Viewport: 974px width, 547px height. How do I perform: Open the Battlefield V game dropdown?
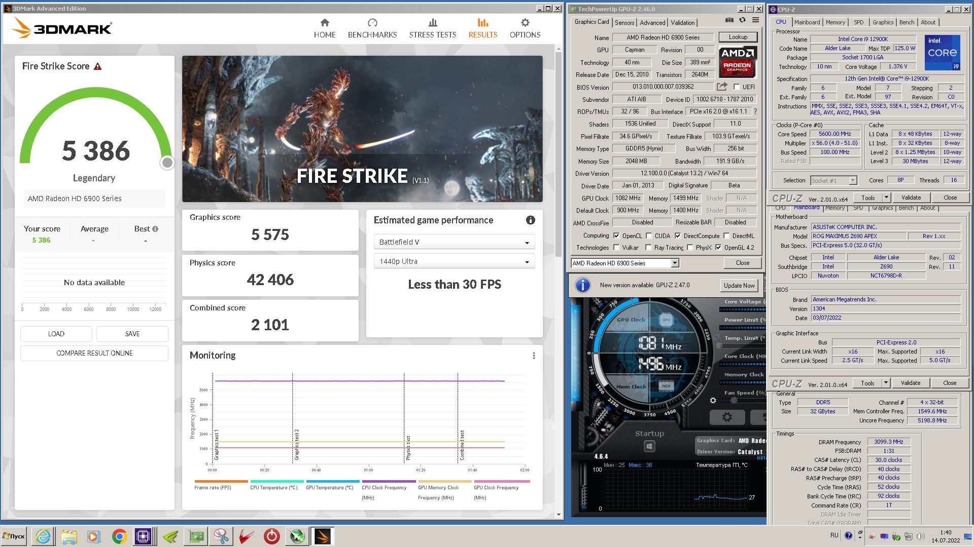(454, 242)
